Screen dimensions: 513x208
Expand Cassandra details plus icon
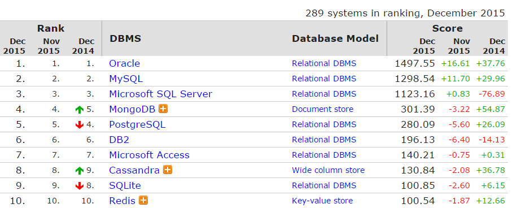coord(168,170)
